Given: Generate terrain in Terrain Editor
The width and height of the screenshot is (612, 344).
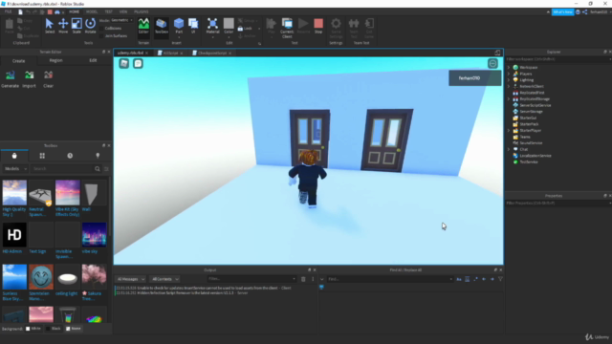Looking at the screenshot, I should click(11, 79).
